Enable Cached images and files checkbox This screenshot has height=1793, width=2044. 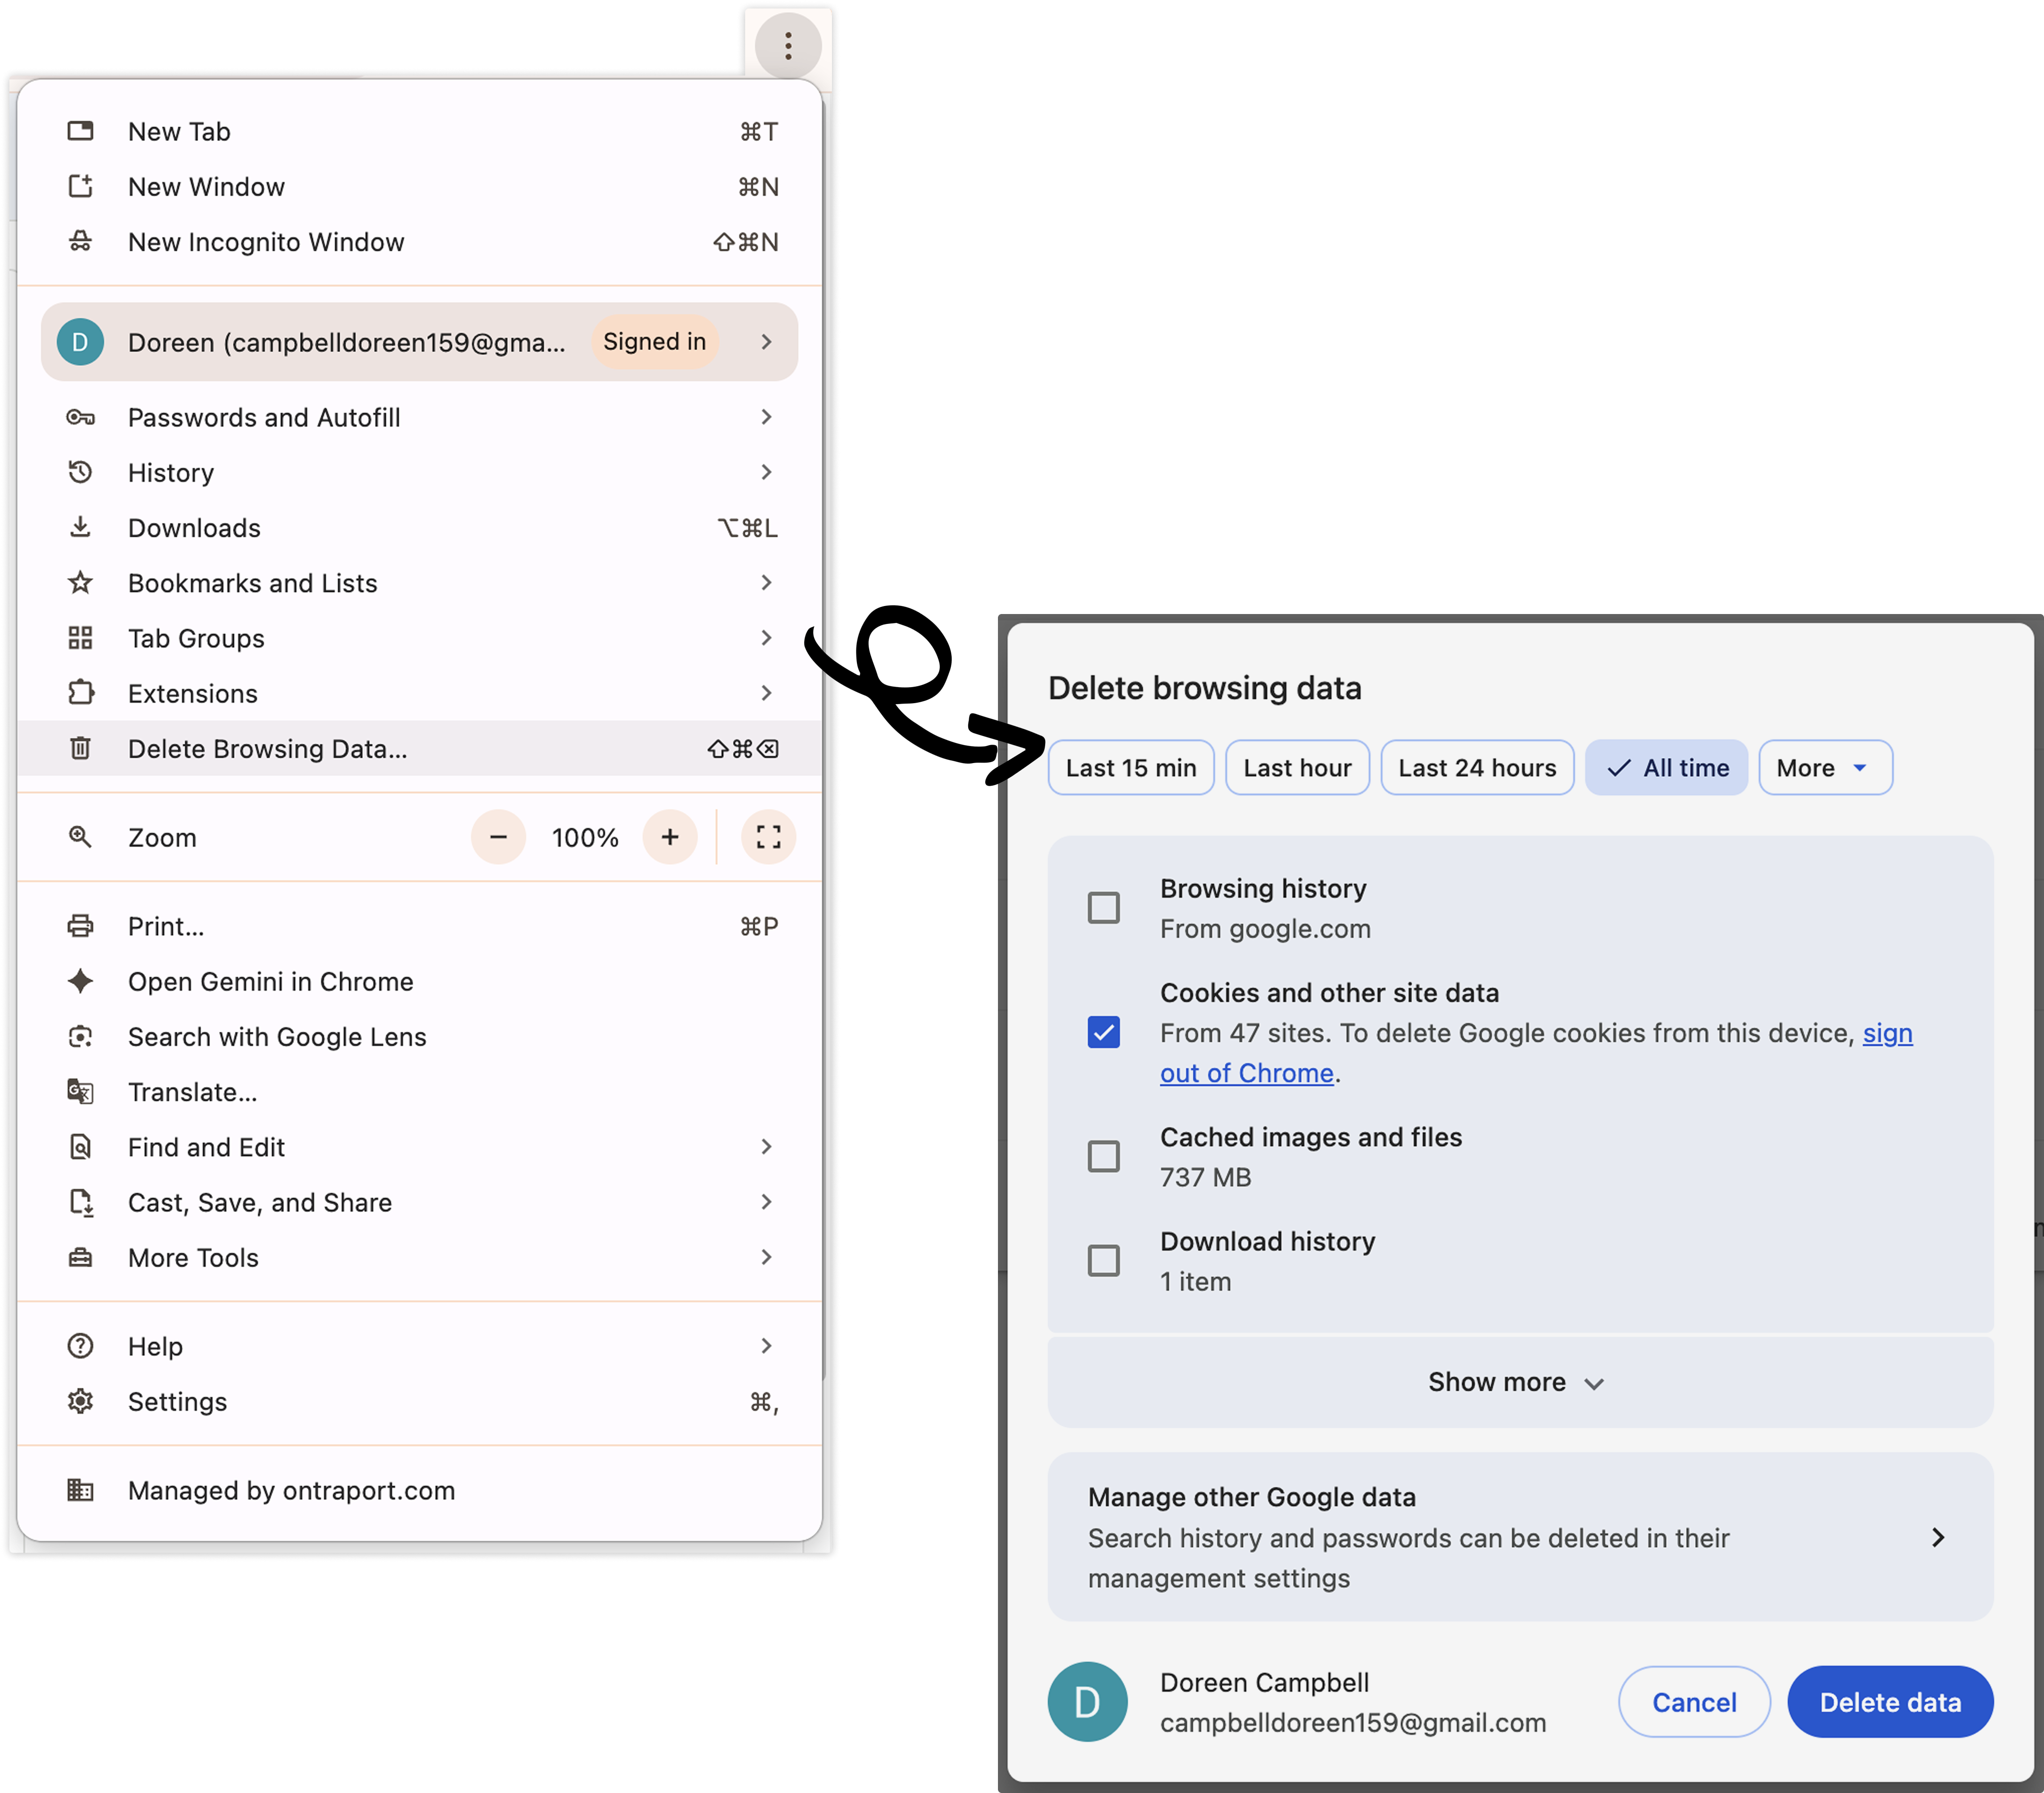tap(1103, 1156)
